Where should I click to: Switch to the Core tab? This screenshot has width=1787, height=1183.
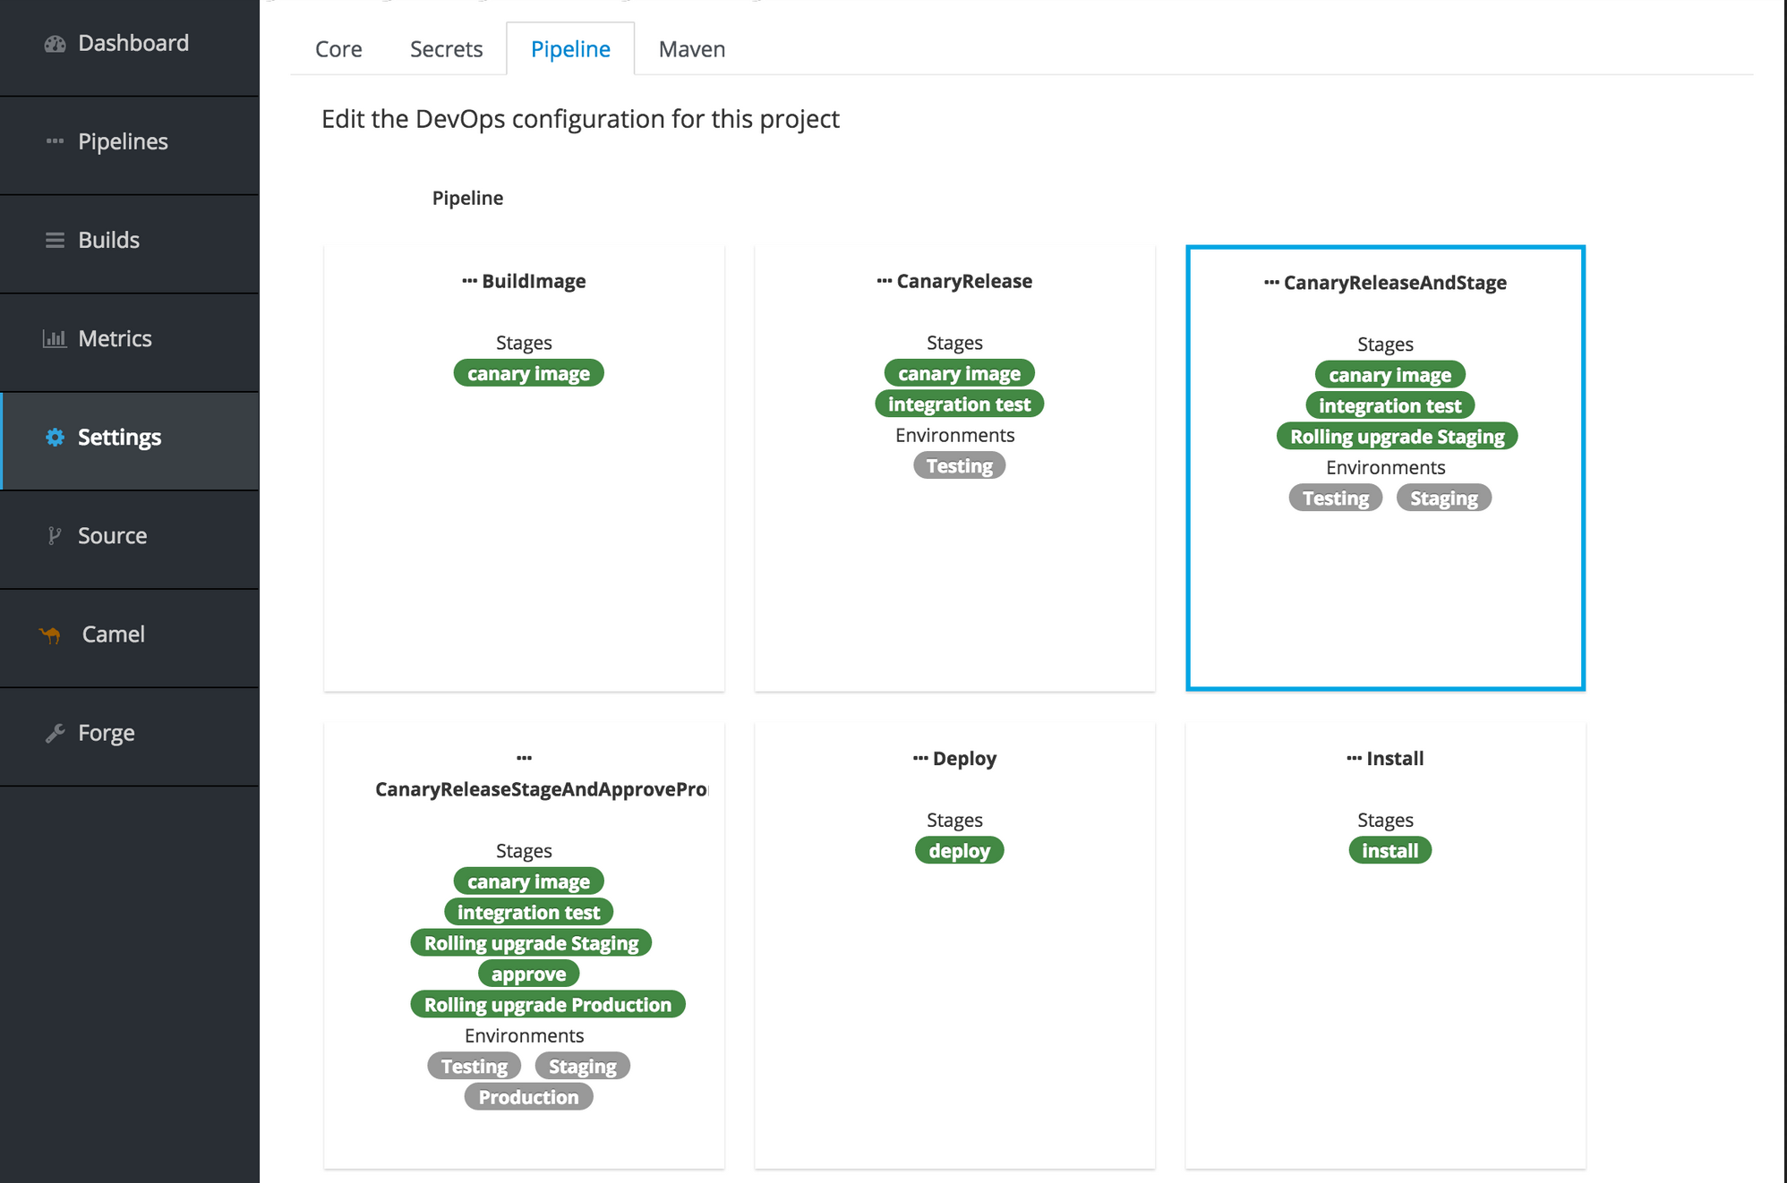coord(338,49)
